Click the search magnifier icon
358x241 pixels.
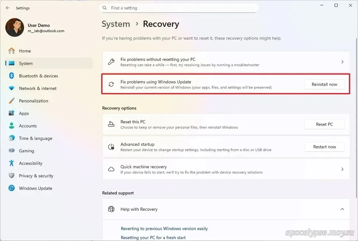(x=105, y=8)
